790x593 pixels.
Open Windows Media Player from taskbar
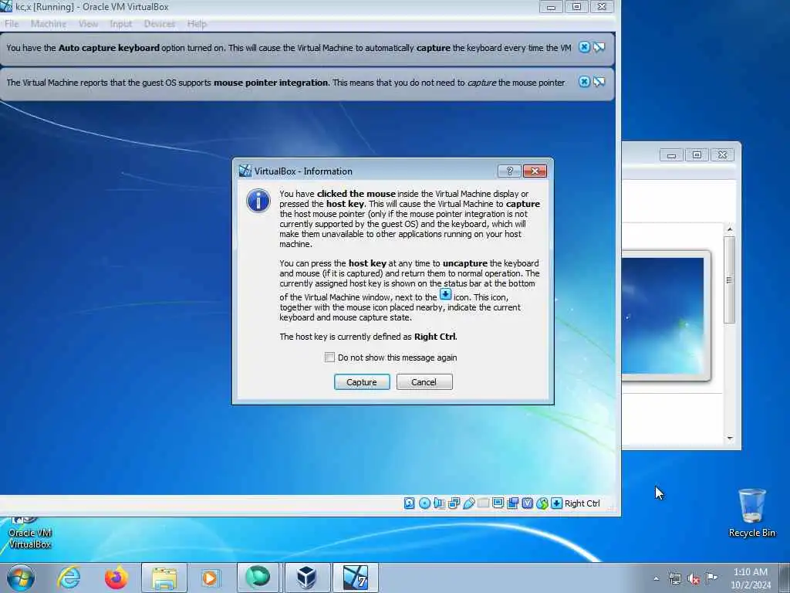point(211,578)
